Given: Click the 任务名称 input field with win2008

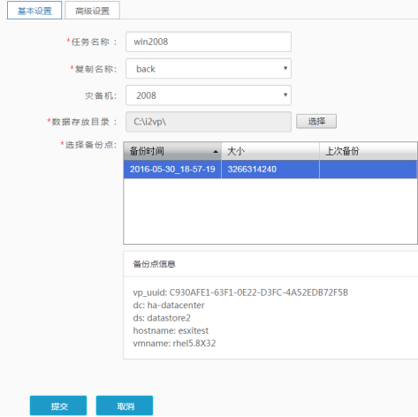Looking at the screenshot, I should [209, 42].
